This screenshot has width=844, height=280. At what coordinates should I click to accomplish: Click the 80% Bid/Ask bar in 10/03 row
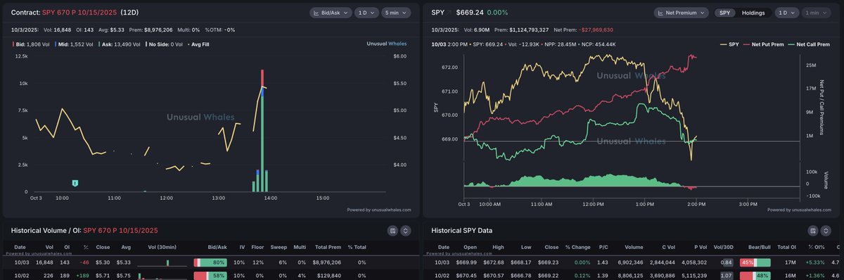(210, 262)
